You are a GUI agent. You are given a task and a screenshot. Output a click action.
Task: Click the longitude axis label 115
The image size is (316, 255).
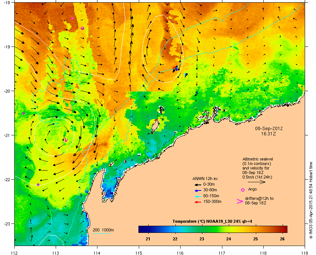[x=139, y=253]
